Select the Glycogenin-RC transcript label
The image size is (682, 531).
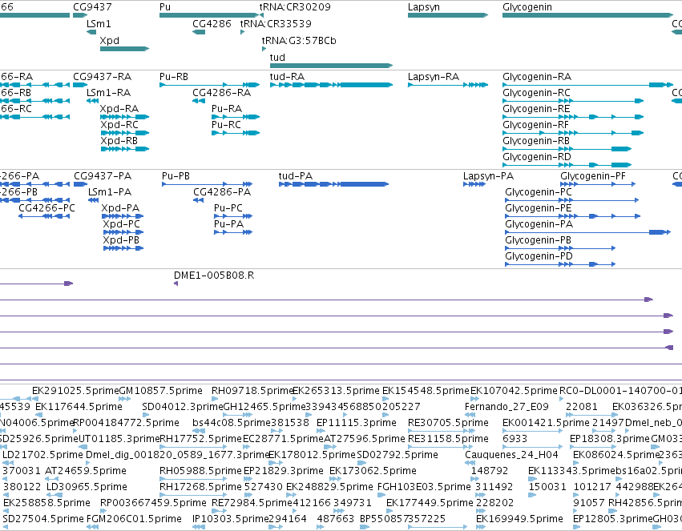[536, 93]
